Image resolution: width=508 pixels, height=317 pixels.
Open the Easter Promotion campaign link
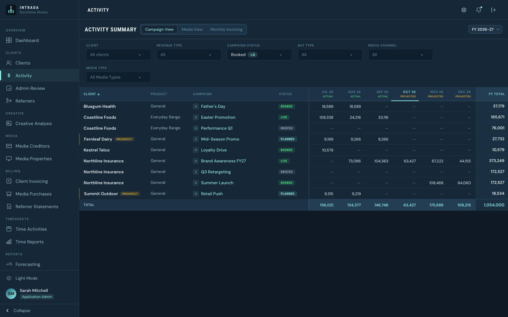pyautogui.click(x=218, y=117)
